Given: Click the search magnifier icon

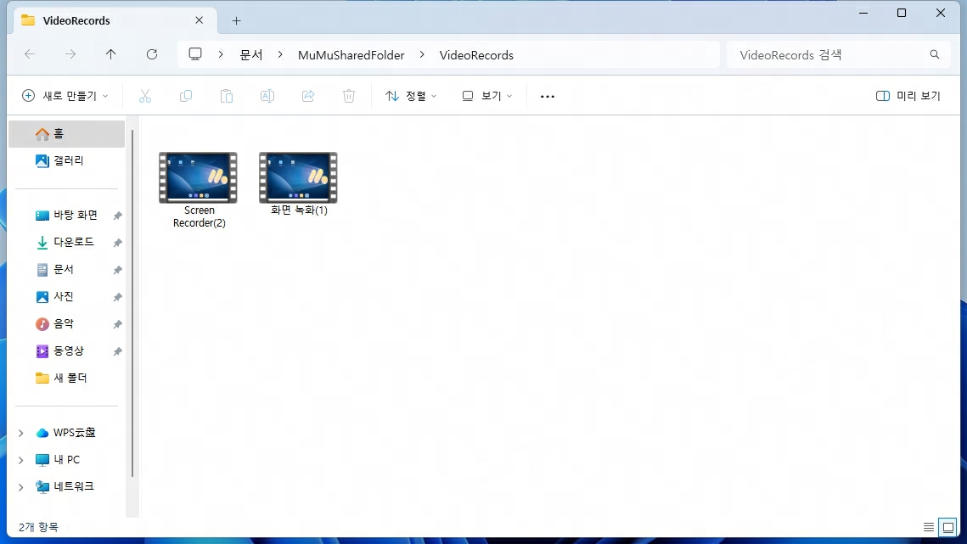Looking at the screenshot, I should [935, 54].
